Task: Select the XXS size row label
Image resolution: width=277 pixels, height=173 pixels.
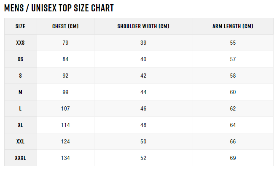Action: (20, 43)
